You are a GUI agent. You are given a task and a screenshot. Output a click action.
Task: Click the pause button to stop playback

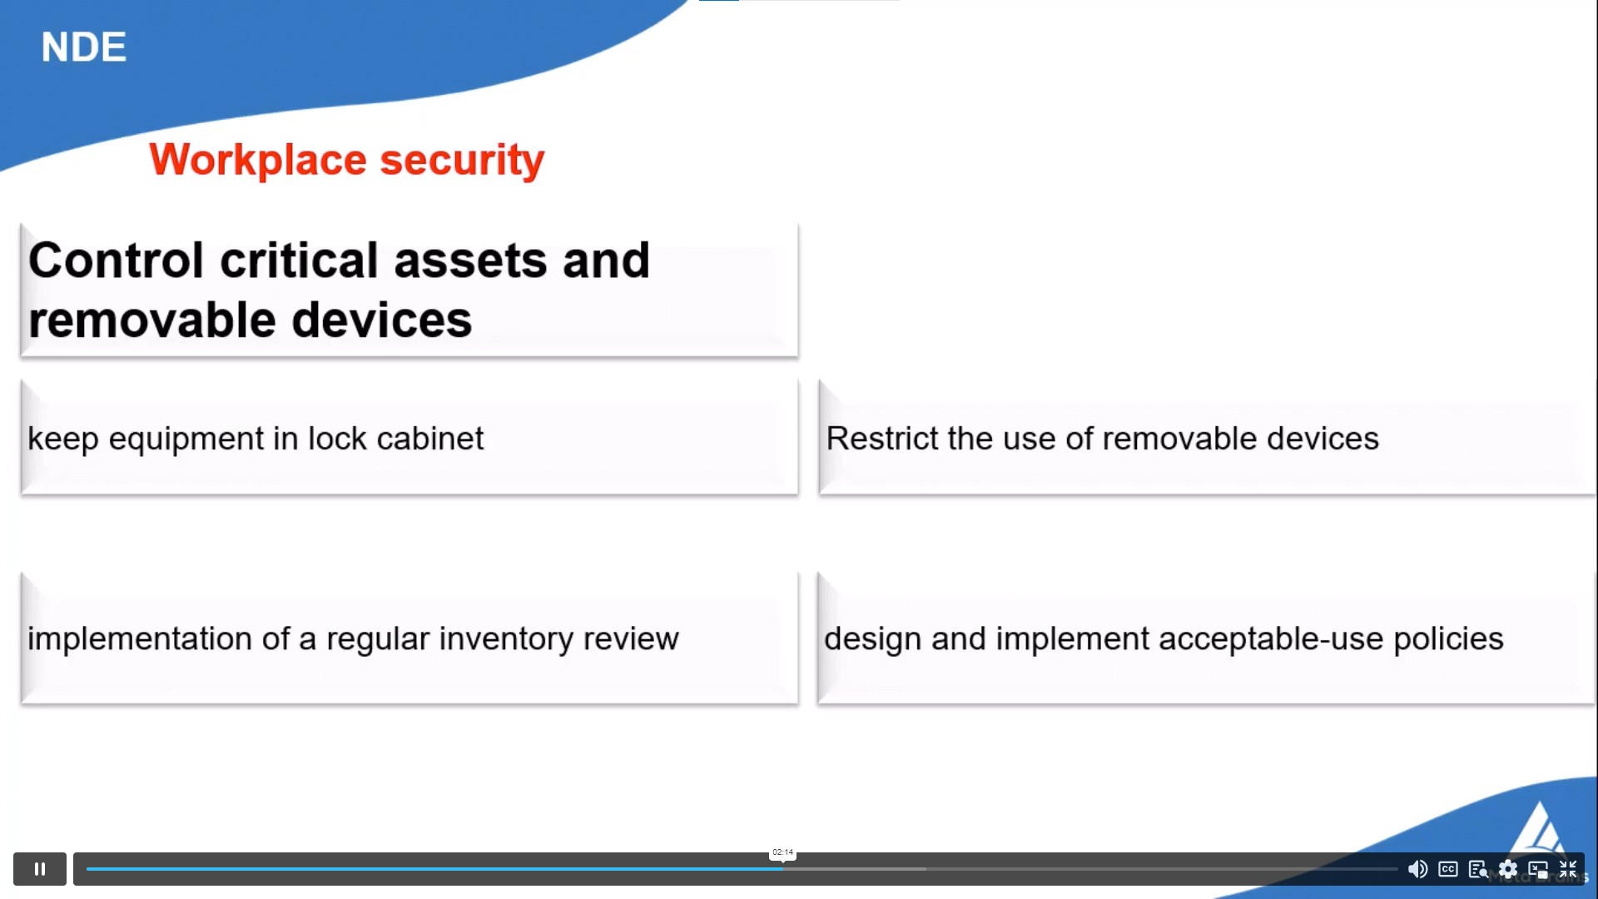click(x=39, y=868)
